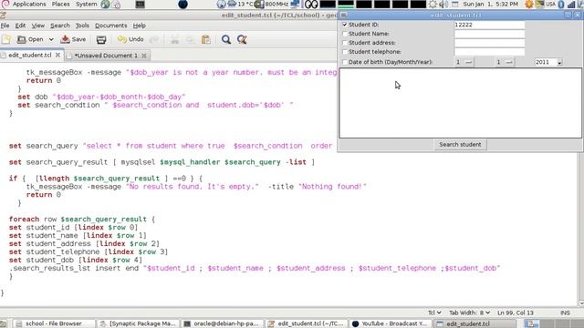Screen dimensions: 584x328
Task: Switch to the edit_student.tcl tab
Action: (30, 55)
